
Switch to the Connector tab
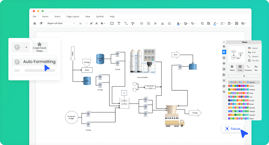pyautogui.click(x=248, y=68)
